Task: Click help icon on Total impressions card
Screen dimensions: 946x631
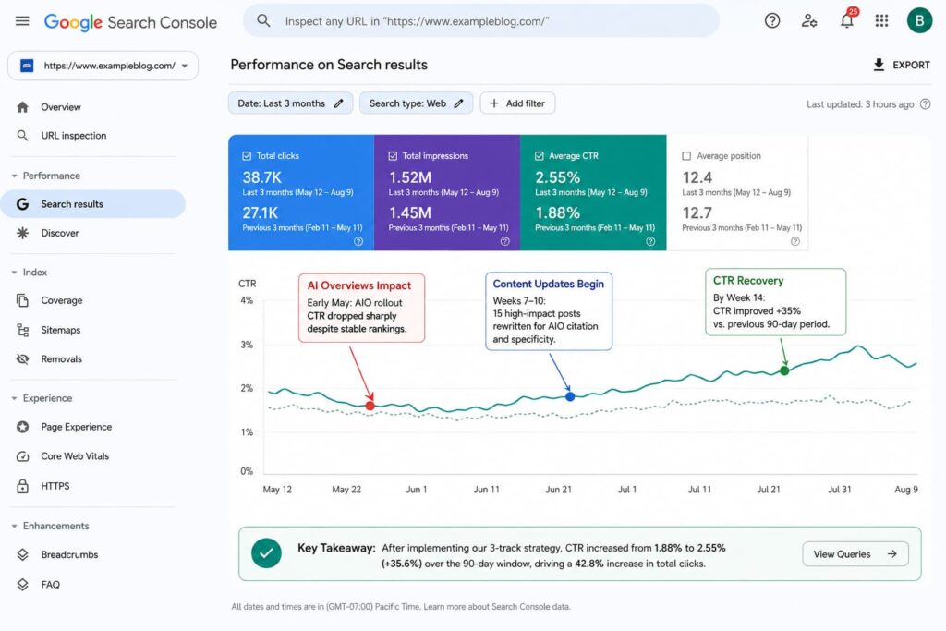Action: tap(505, 241)
